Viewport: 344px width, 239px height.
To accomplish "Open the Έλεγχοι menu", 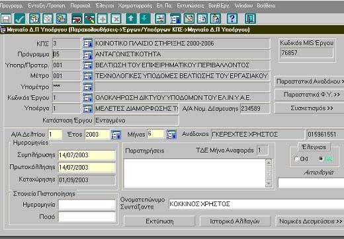I will coord(105,6).
